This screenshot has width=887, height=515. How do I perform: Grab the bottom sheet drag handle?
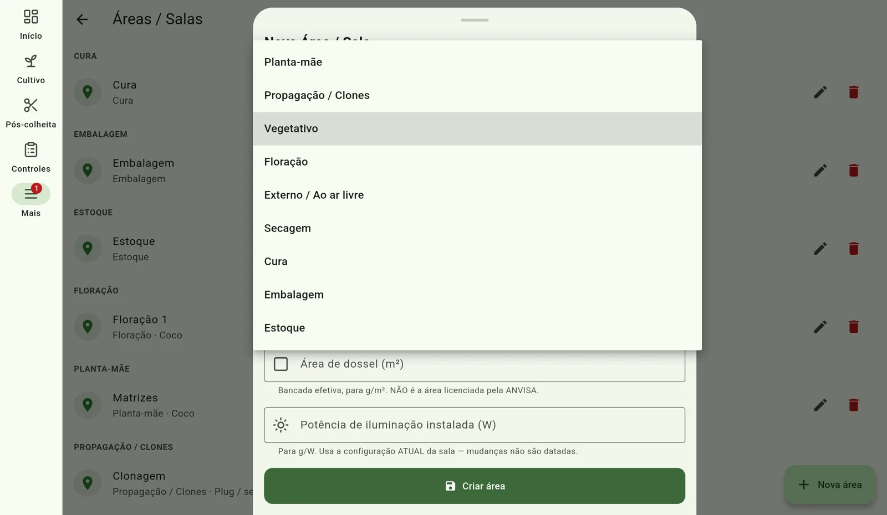tap(475, 20)
